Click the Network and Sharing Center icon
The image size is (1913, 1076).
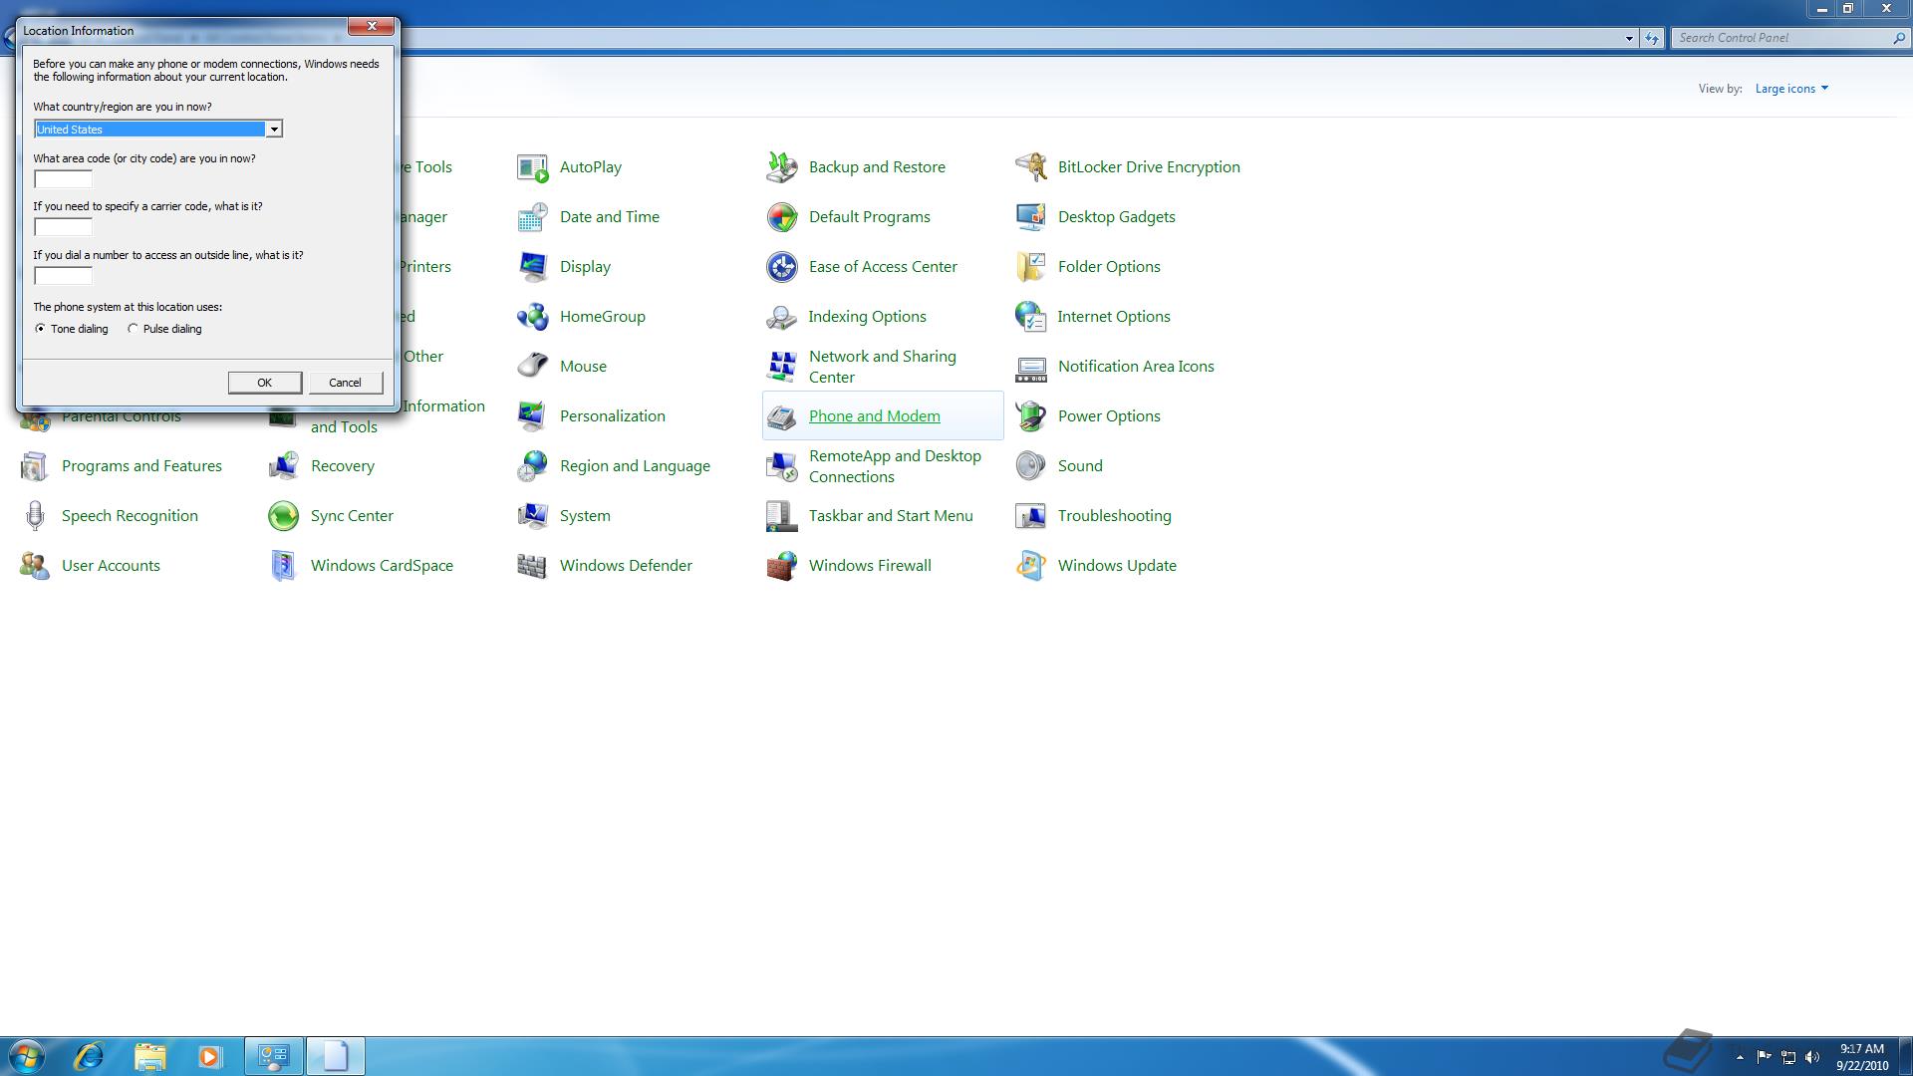tap(781, 367)
